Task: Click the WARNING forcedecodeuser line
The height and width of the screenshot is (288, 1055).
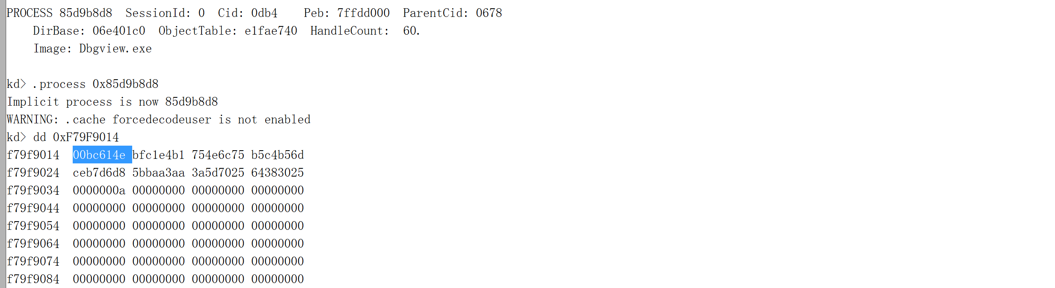Action: pos(159,120)
